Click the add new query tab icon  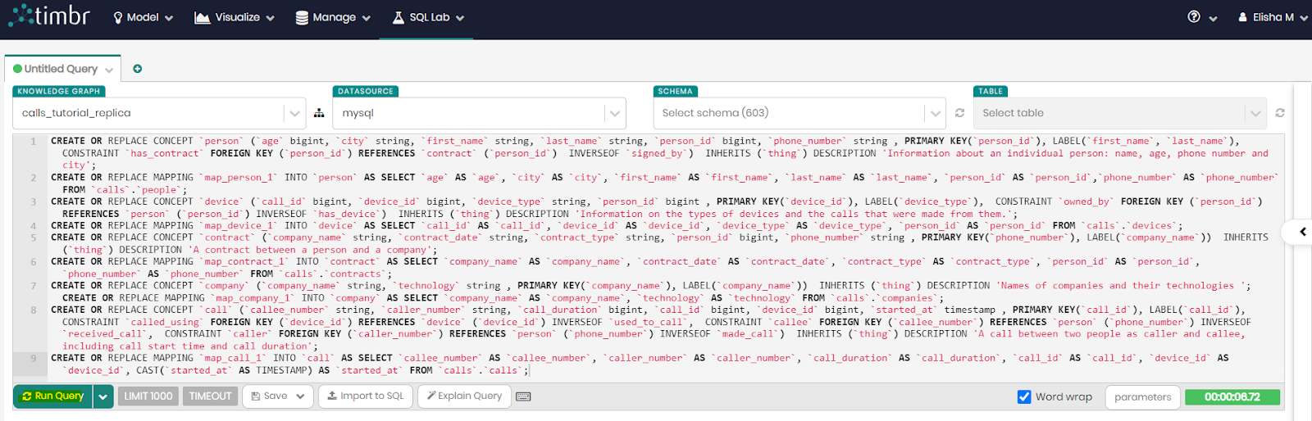[x=138, y=69]
